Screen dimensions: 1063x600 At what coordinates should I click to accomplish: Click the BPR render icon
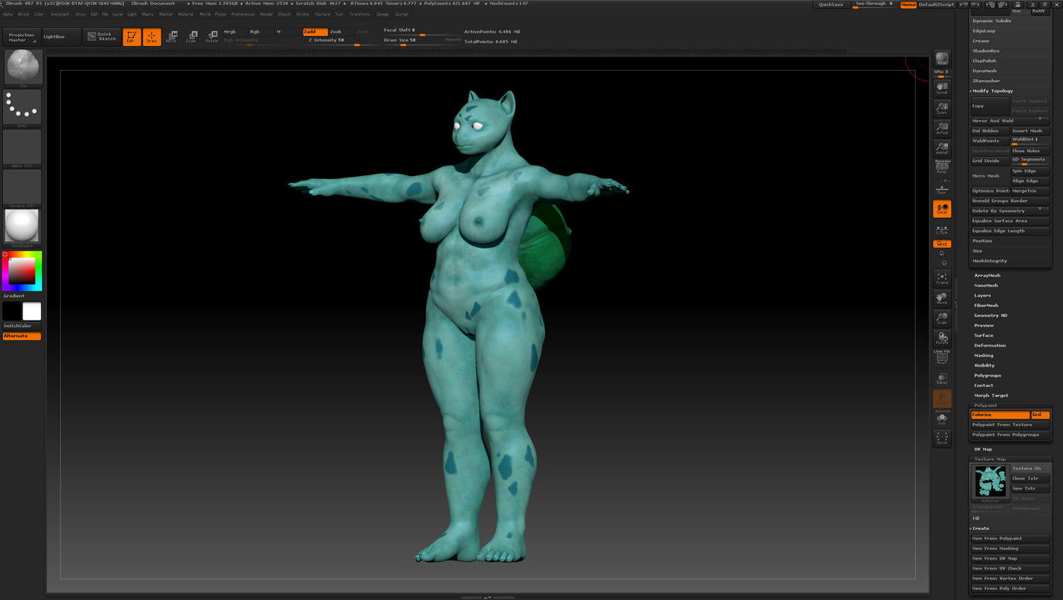(x=942, y=59)
